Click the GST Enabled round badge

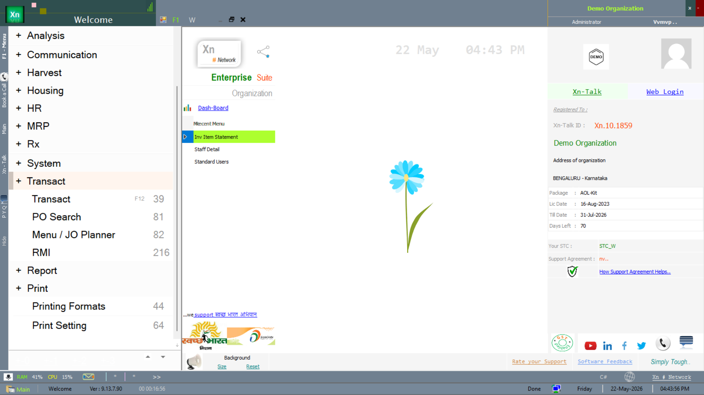(562, 343)
